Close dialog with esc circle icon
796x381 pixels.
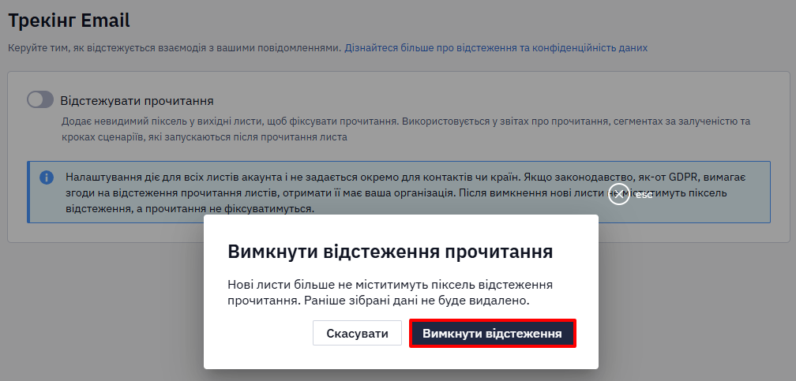618,194
